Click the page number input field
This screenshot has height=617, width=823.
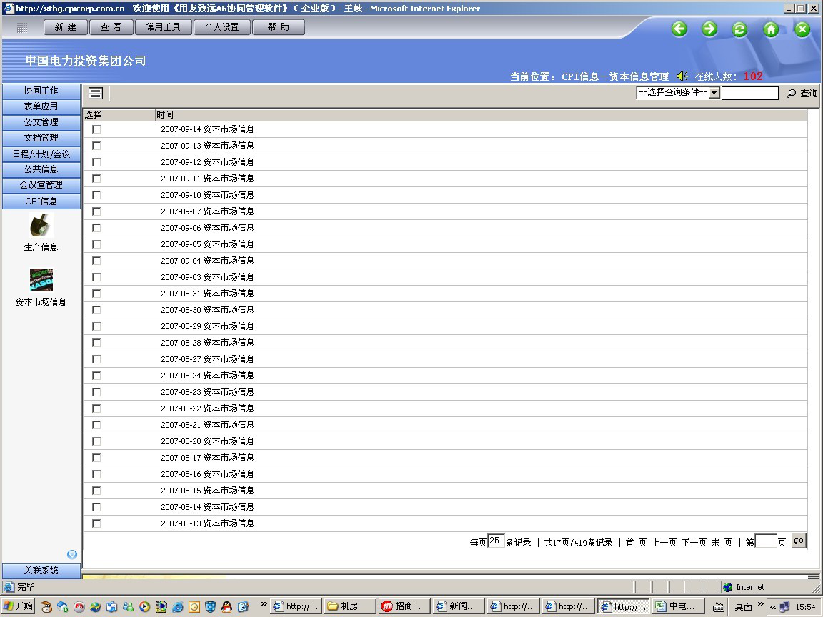coord(765,541)
